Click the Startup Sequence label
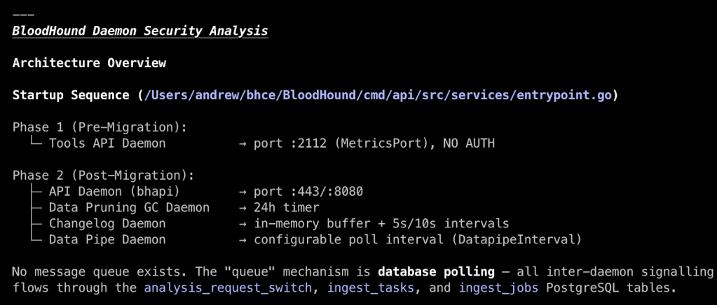The width and height of the screenshot is (717, 305). (x=71, y=95)
